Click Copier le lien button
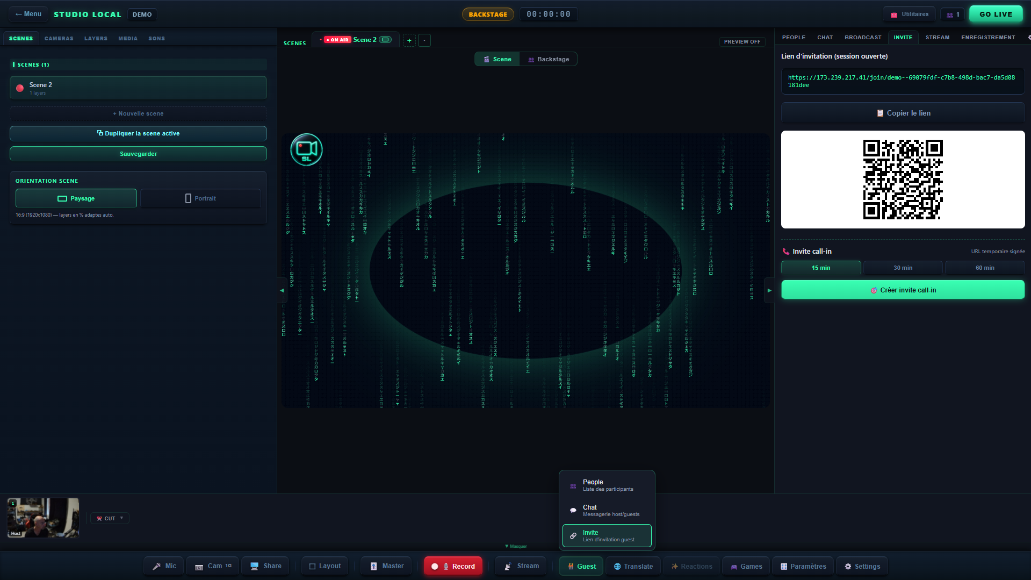Viewport: 1031px width, 580px height. [903, 113]
